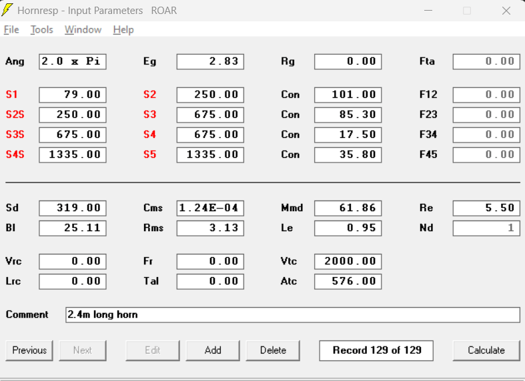Click the Rms field with 3.13
Screen dimensions: 525x381
pos(210,228)
